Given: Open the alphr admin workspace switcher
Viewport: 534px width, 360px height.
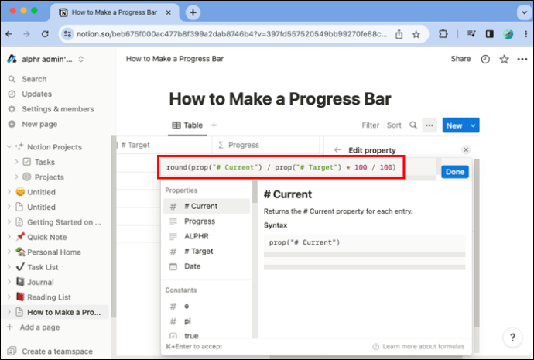Looking at the screenshot, I should tap(46, 60).
